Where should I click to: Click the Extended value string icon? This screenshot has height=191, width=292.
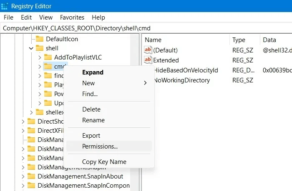pyautogui.click(x=148, y=60)
